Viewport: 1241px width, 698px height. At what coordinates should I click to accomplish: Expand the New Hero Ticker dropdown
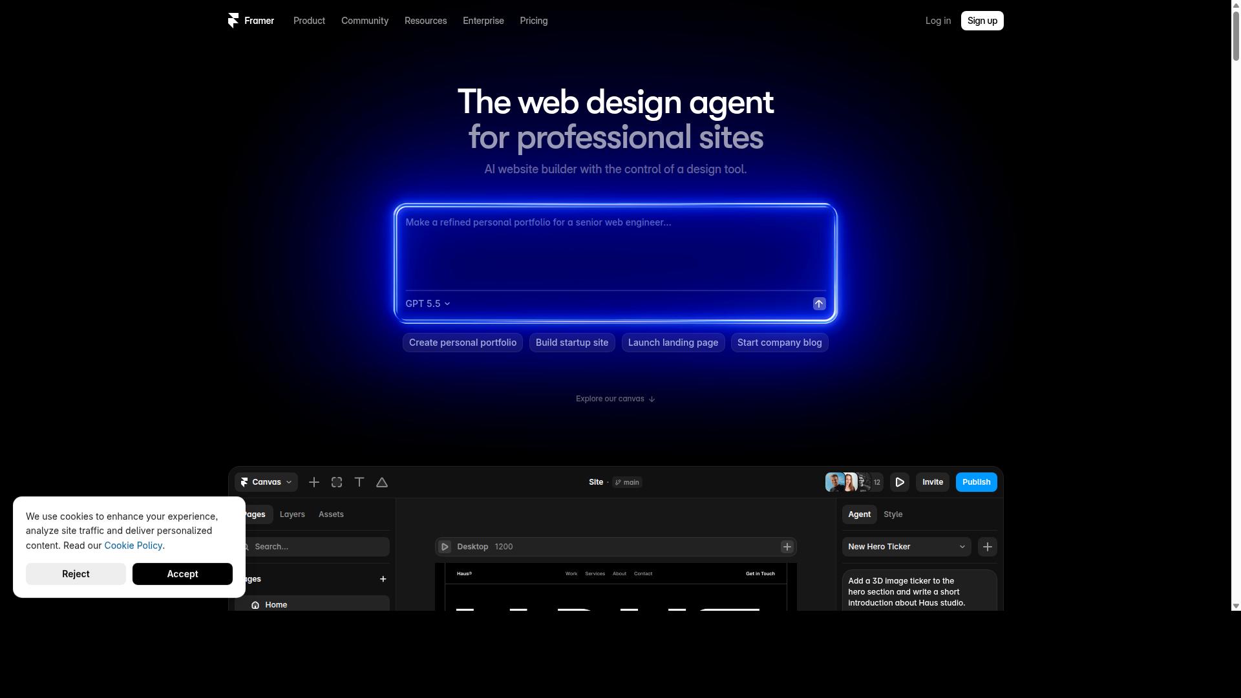coord(906,547)
